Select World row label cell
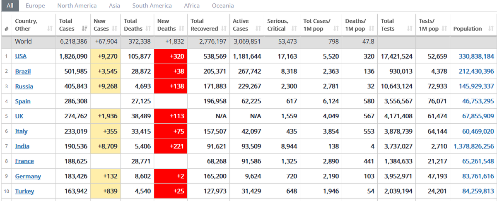 coord(34,41)
